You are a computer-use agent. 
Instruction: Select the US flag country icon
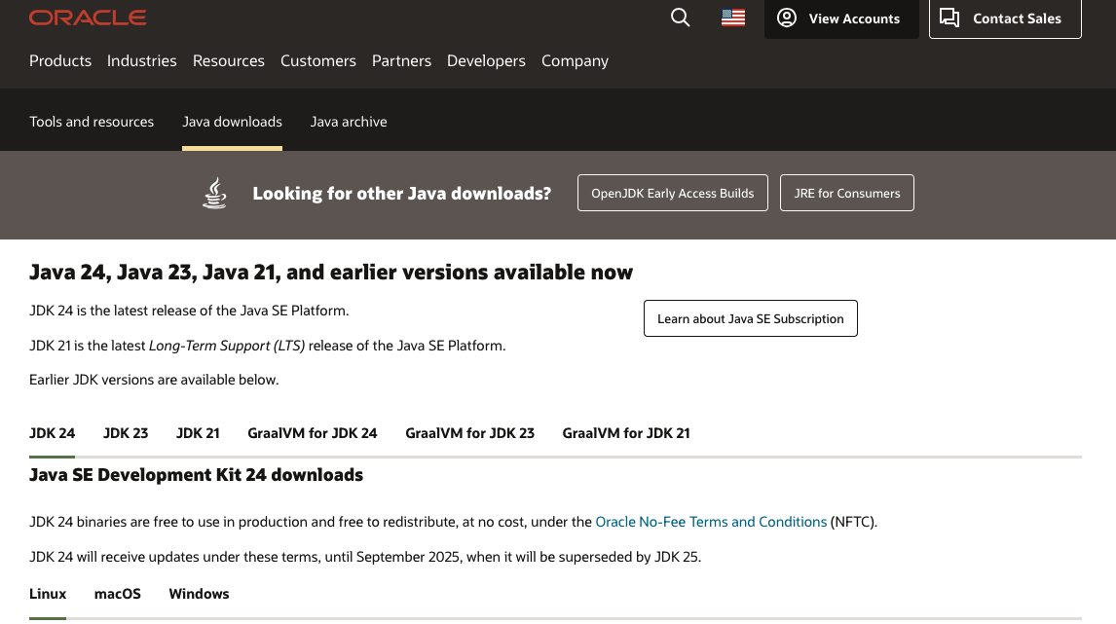[733, 18]
